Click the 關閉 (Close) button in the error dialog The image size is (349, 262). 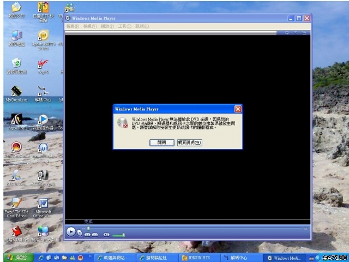tap(162, 142)
